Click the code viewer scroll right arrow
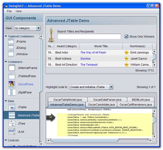 (150, 140)
